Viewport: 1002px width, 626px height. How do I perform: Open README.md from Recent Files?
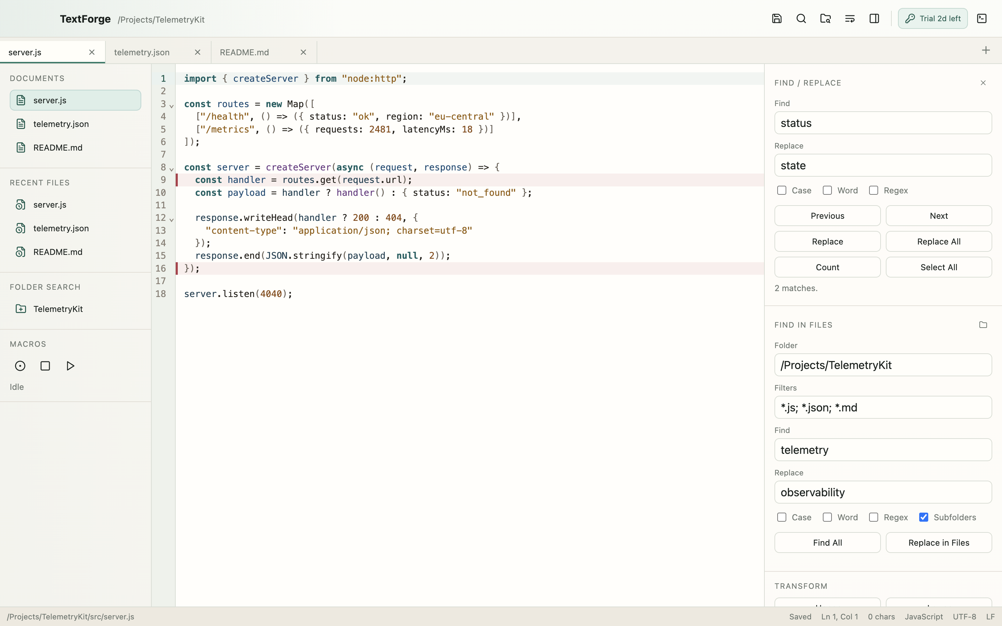point(75,252)
